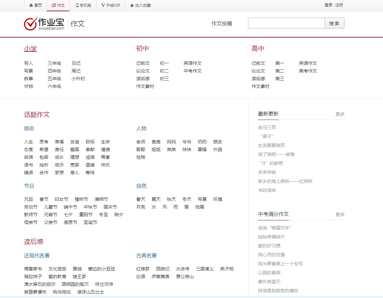The width and height of the screenshot is (383, 298).
Task: Open the 手机版 mobile version icon link
Action: (77, 5)
